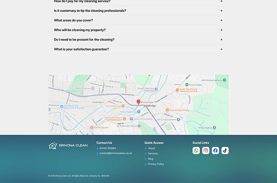Select Tesco Superstore marker on map

pos(139,111)
